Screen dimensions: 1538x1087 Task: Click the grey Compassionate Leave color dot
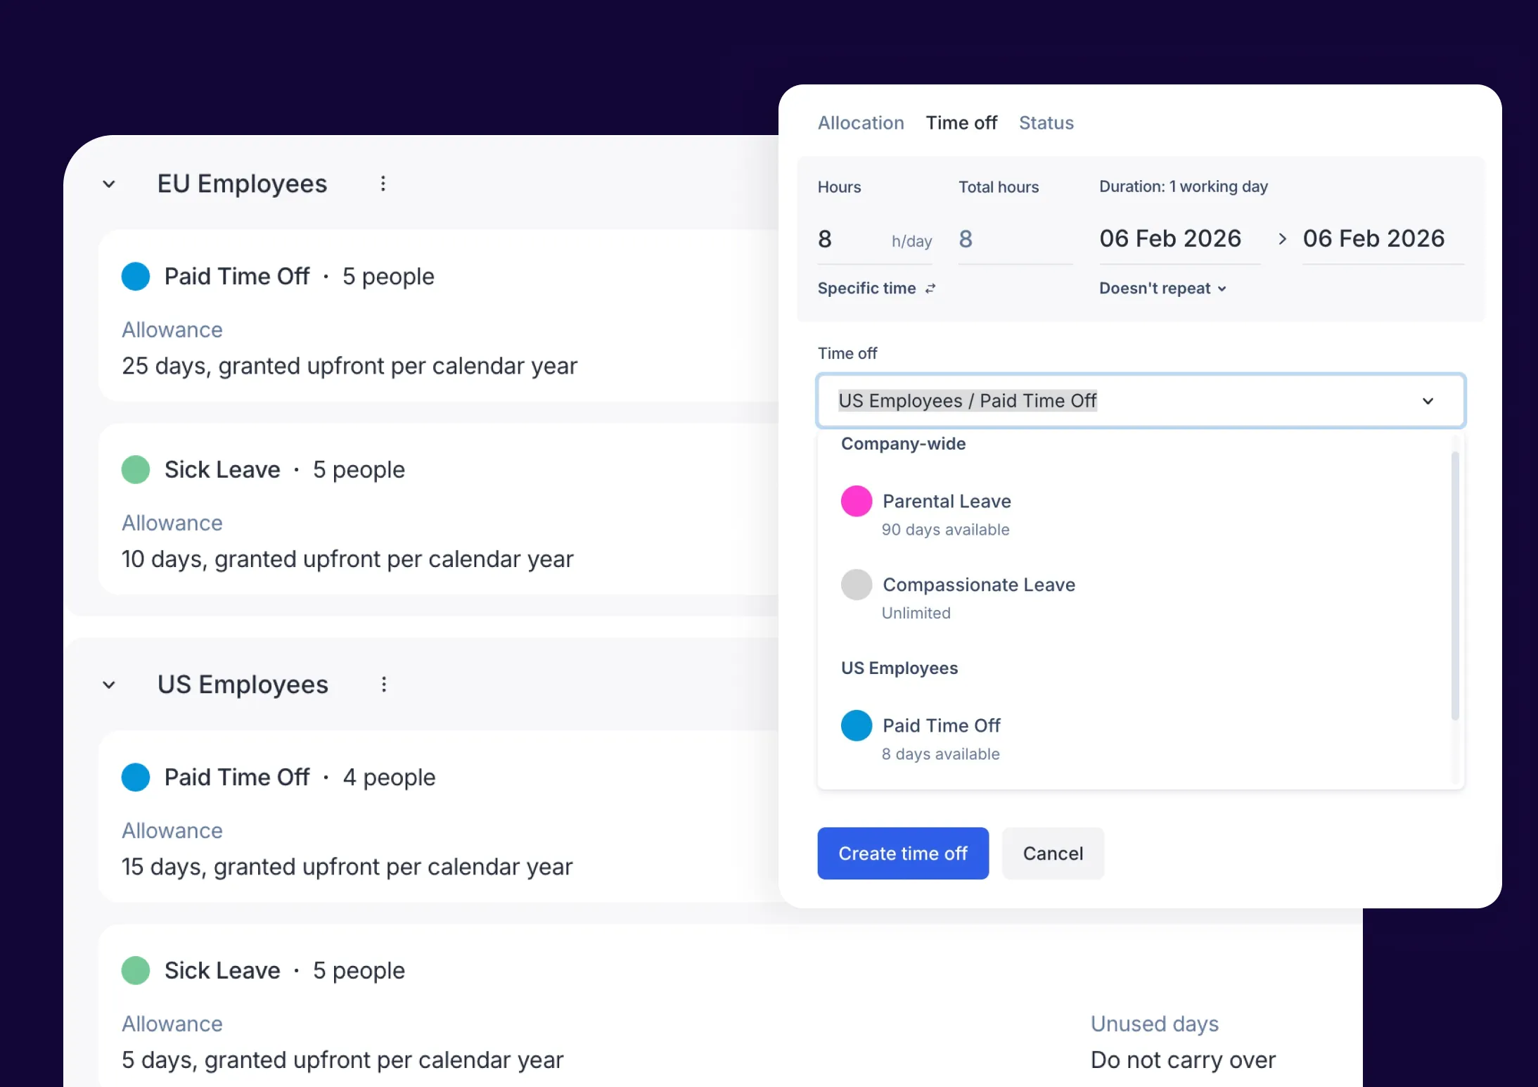(856, 585)
